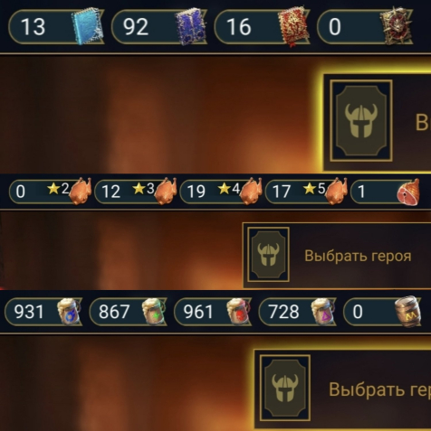431x431 pixels.
Task: Click the counter showing 92 tomes
Action: [x=159, y=27]
